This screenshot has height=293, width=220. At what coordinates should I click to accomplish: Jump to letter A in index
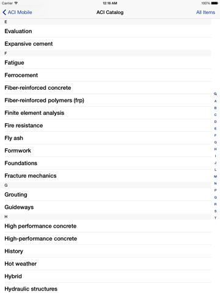pos(215,101)
